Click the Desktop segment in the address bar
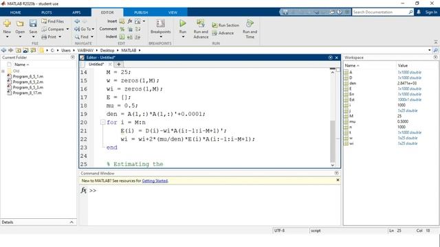440x247 pixels. (107, 50)
